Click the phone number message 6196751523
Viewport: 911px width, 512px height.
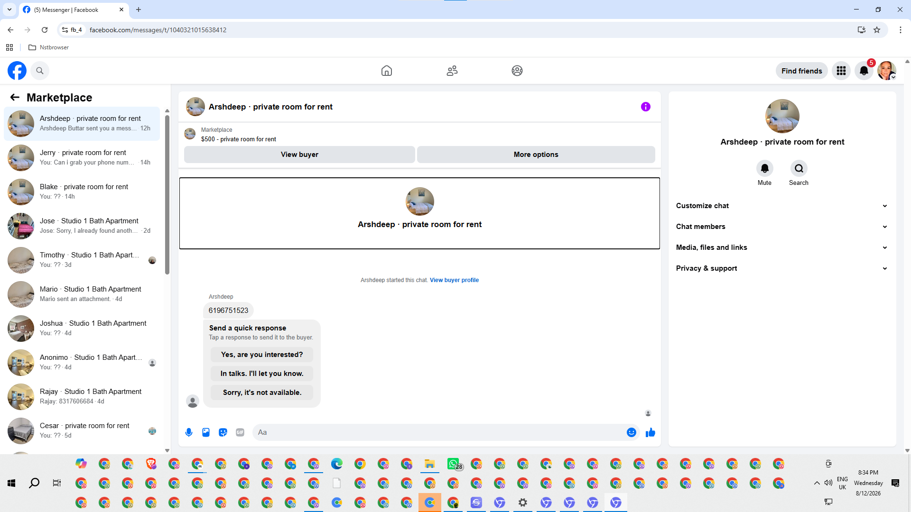[228, 311]
